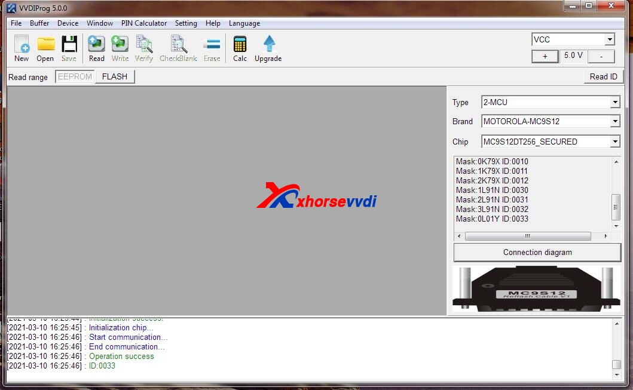Click the MC9S12 cable thumbnail image
The width and height of the screenshot is (633, 390).
tap(537, 289)
